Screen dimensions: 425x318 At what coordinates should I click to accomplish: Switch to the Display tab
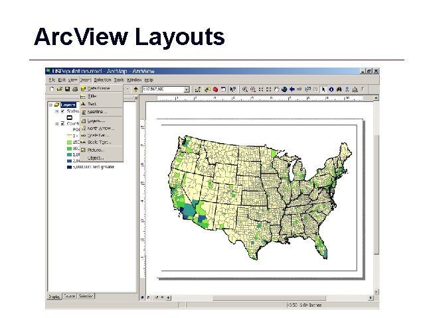(x=54, y=296)
